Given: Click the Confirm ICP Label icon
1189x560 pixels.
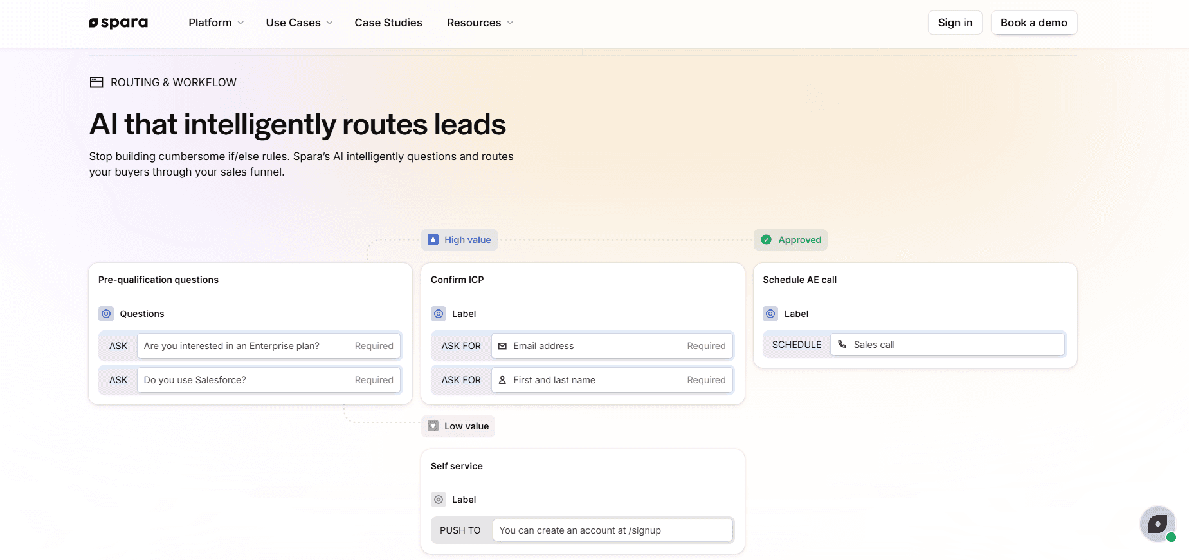Looking at the screenshot, I should (439, 314).
